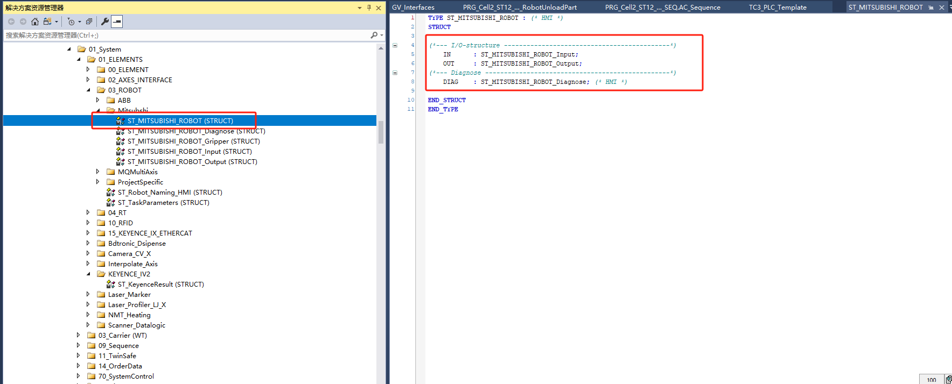Click the Camera_CV_X folder icon
The height and width of the screenshot is (384, 952).
click(101, 253)
